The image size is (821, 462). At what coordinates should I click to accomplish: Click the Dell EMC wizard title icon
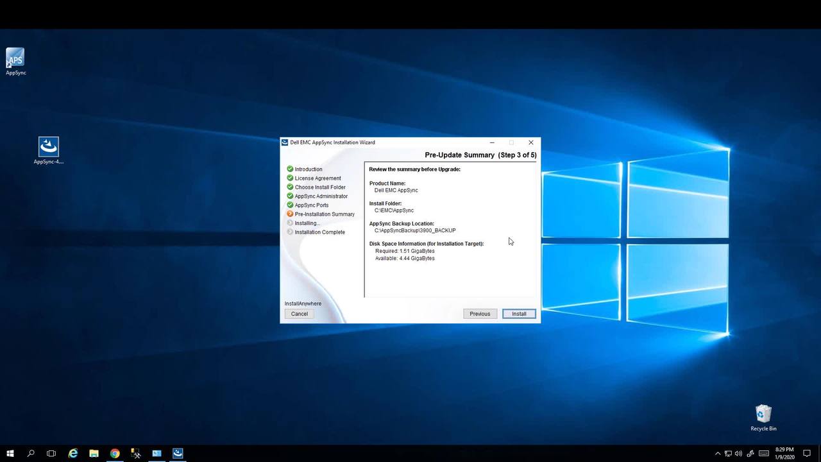tap(285, 142)
